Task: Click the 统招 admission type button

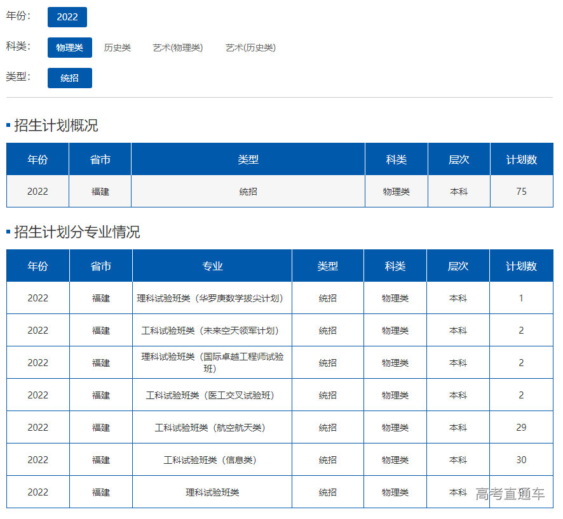Action: pyautogui.click(x=69, y=78)
